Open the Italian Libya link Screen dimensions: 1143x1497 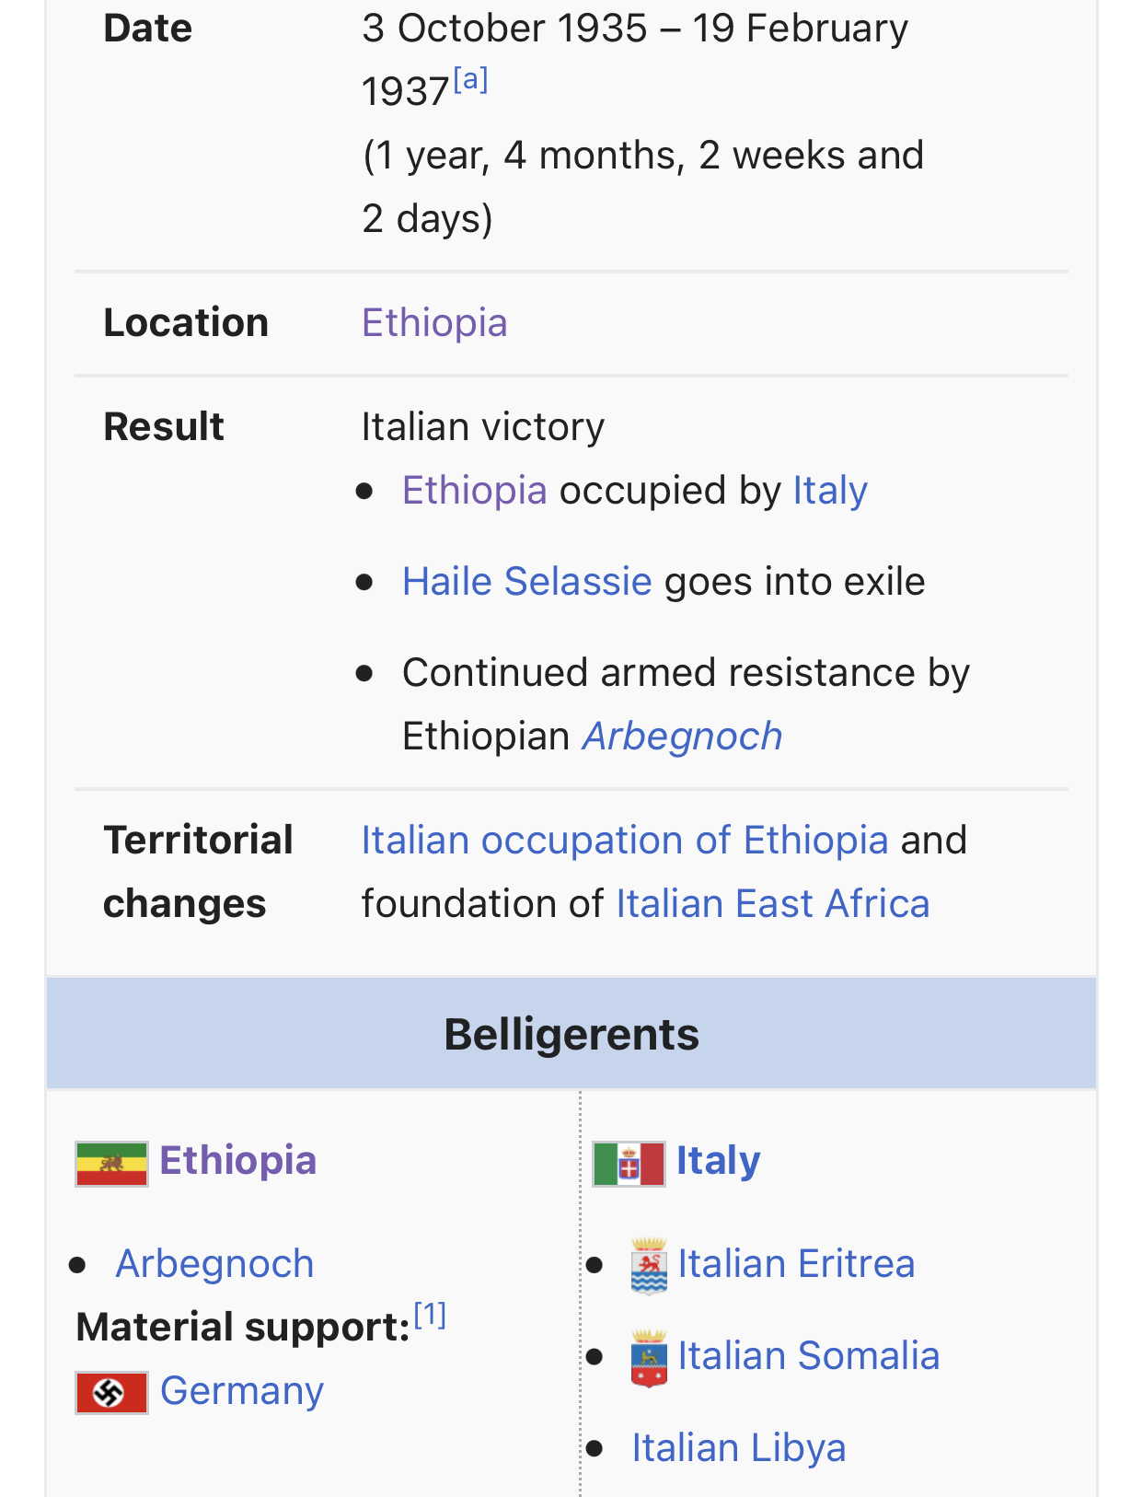click(738, 1447)
